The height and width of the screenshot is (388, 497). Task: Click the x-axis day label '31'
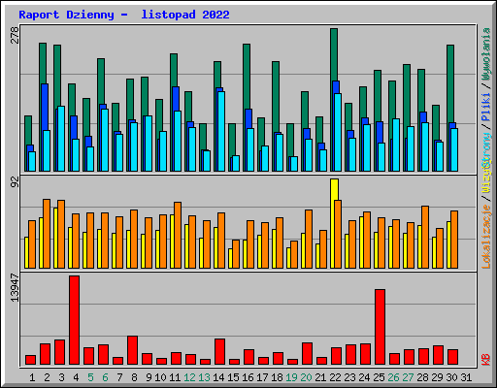[x=466, y=377]
